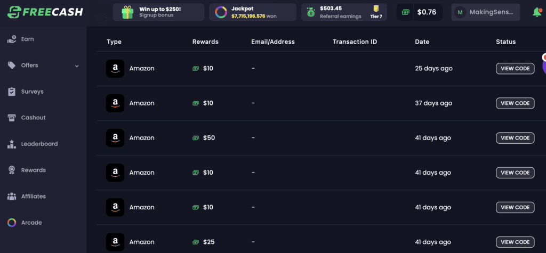Viewport: 546px width, 253px height.
Task: Open the Surveys page
Action: [32, 92]
